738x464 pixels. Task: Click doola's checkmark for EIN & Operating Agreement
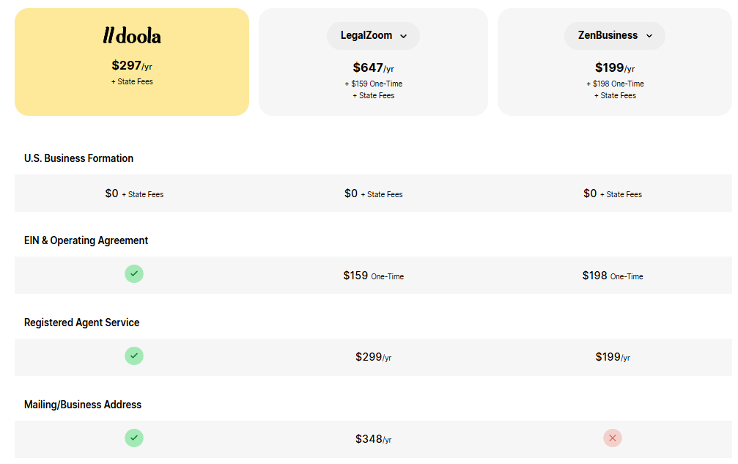(x=134, y=273)
